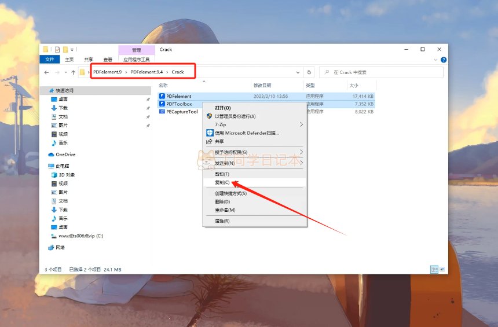Expand 授予访问权限(G) submenu

[x=255, y=152]
